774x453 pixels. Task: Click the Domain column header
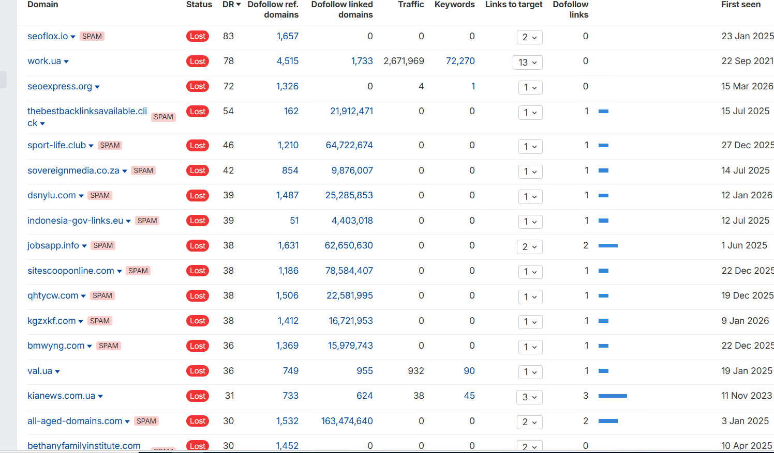[x=42, y=5]
